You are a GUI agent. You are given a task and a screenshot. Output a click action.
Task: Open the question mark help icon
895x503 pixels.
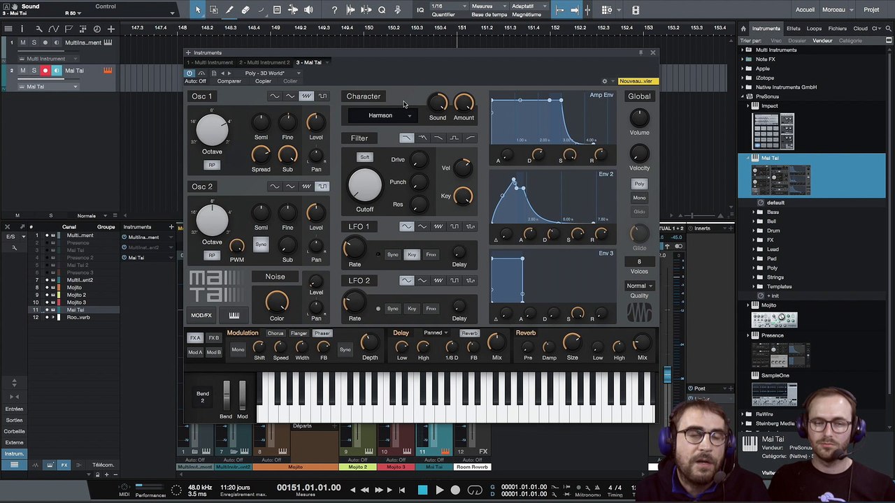(334, 10)
